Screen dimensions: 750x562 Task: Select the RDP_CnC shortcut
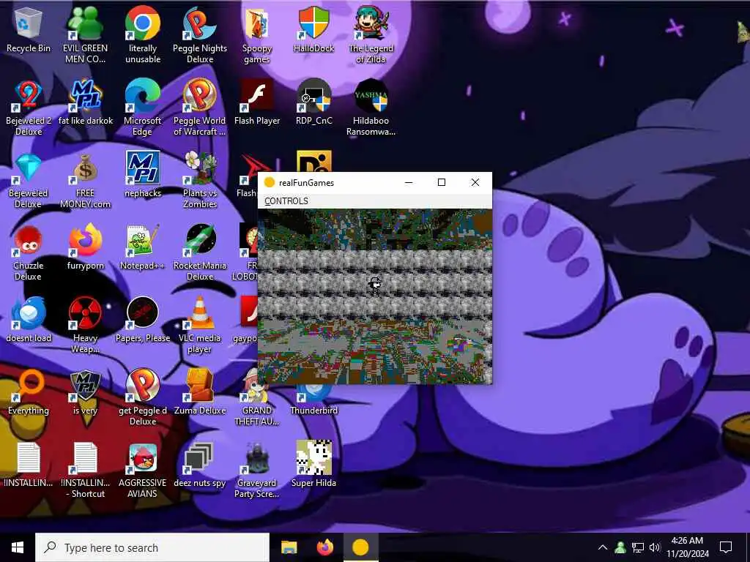[313, 102]
